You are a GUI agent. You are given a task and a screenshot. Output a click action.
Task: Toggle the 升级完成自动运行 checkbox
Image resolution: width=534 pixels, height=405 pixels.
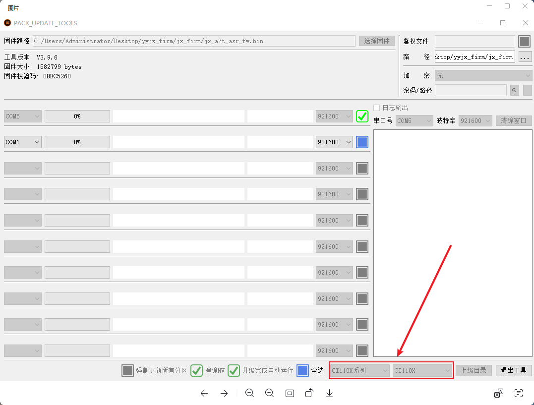(x=234, y=370)
